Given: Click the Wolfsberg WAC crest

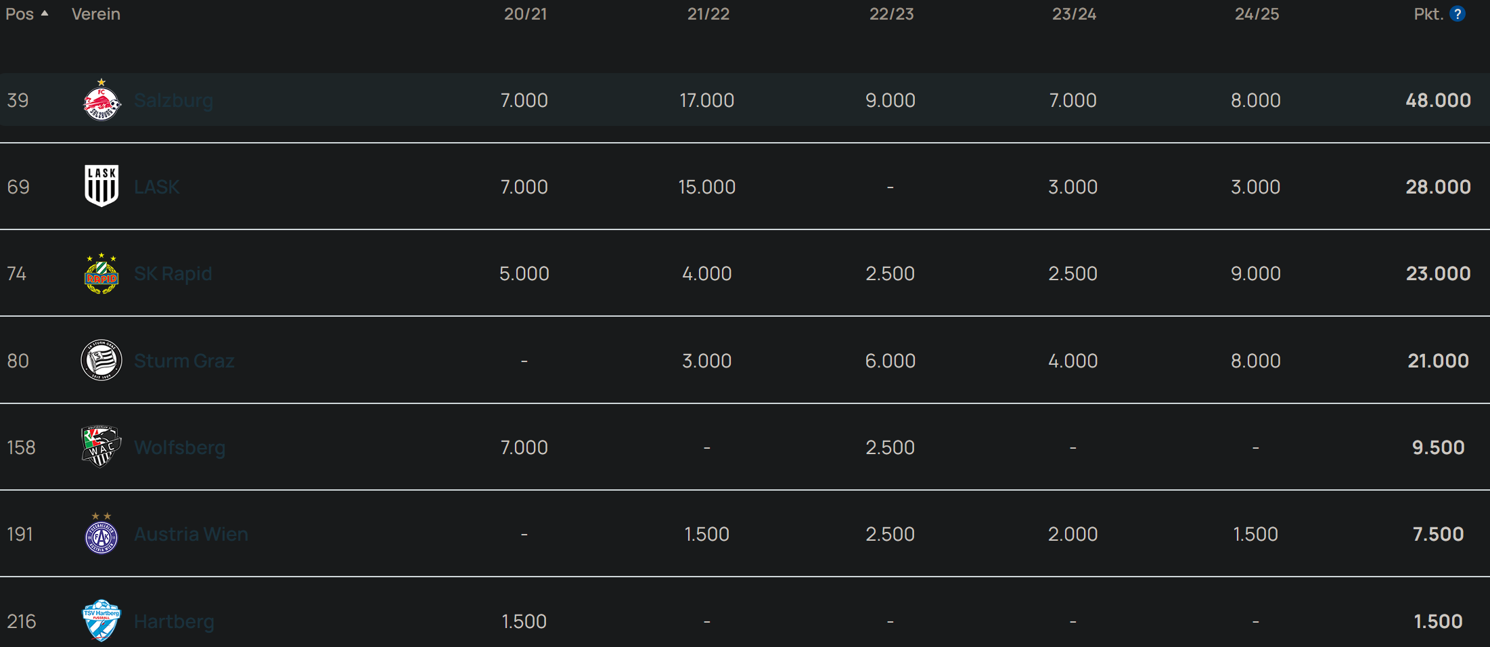Looking at the screenshot, I should (x=101, y=447).
